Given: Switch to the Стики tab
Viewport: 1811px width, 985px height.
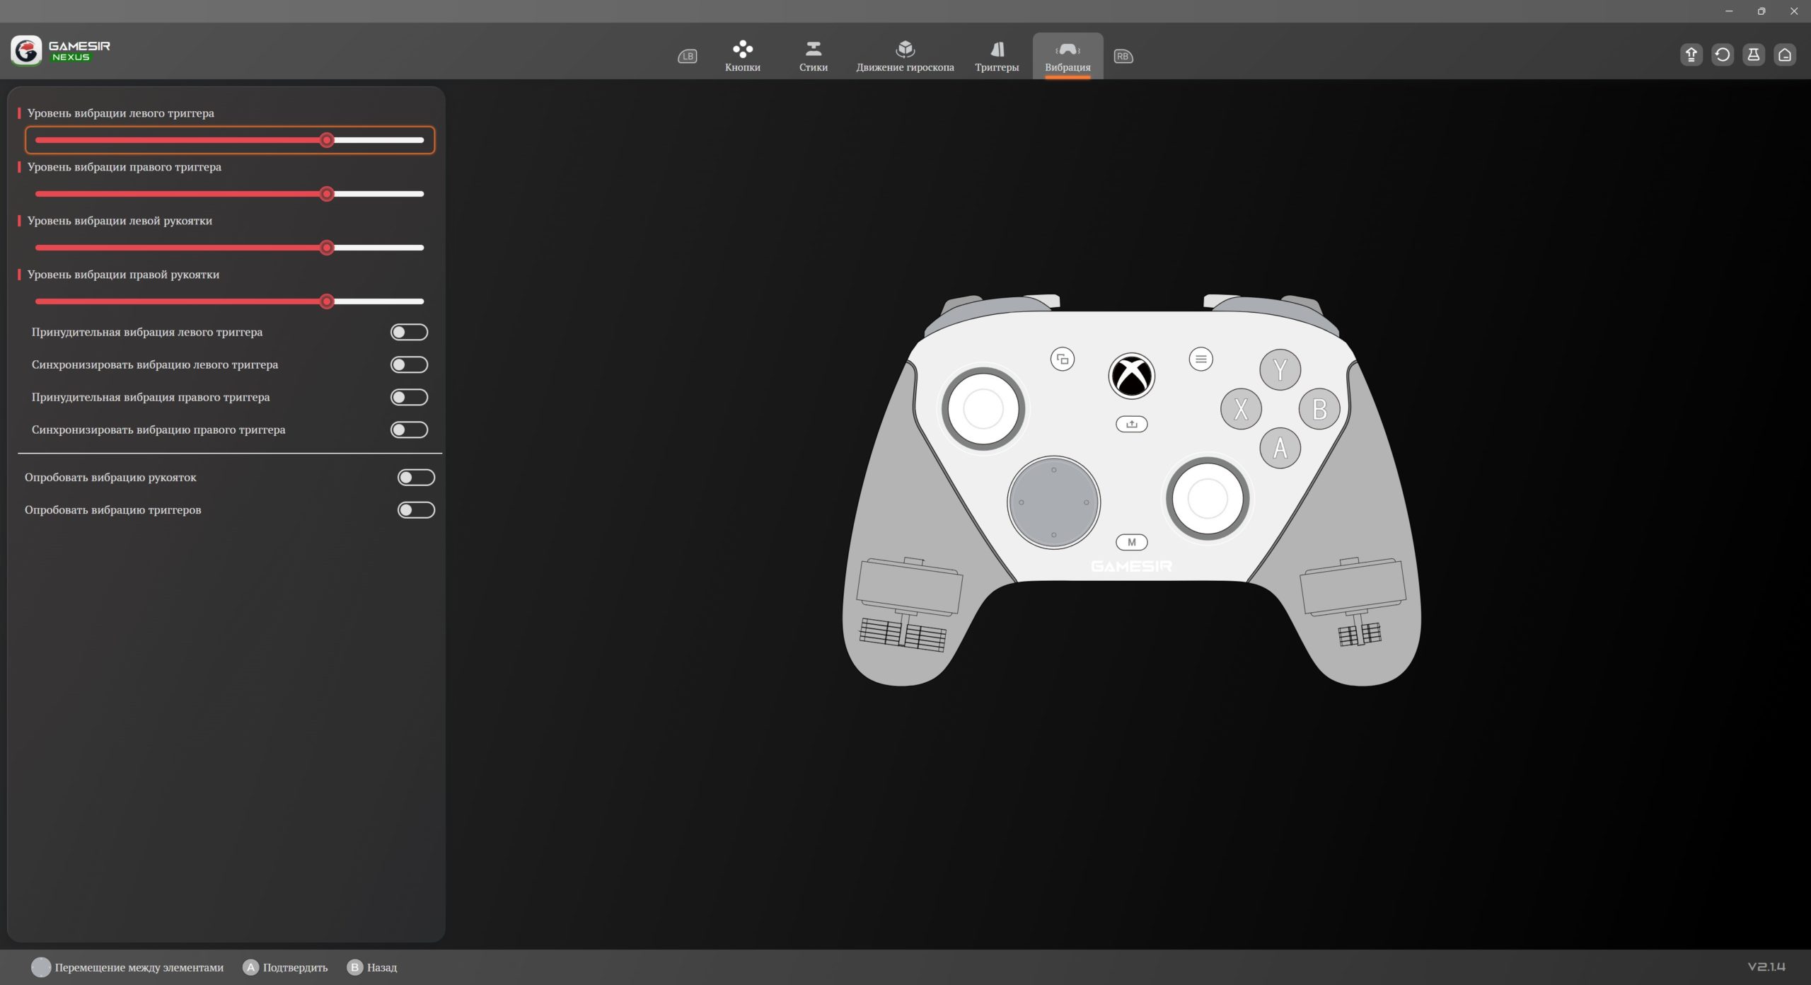Looking at the screenshot, I should click(x=814, y=57).
